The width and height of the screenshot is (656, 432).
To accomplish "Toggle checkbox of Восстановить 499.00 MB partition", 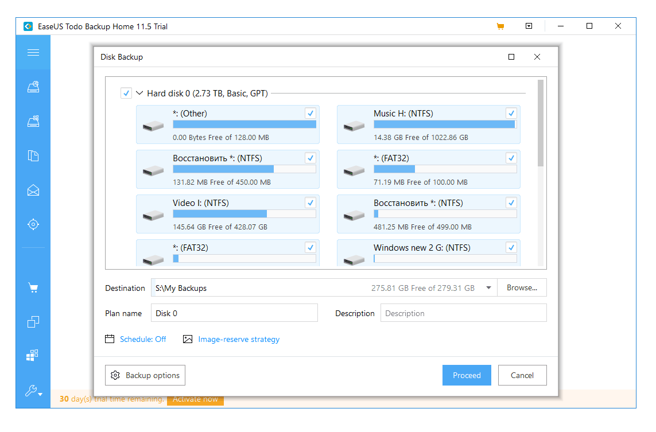I will [x=511, y=203].
